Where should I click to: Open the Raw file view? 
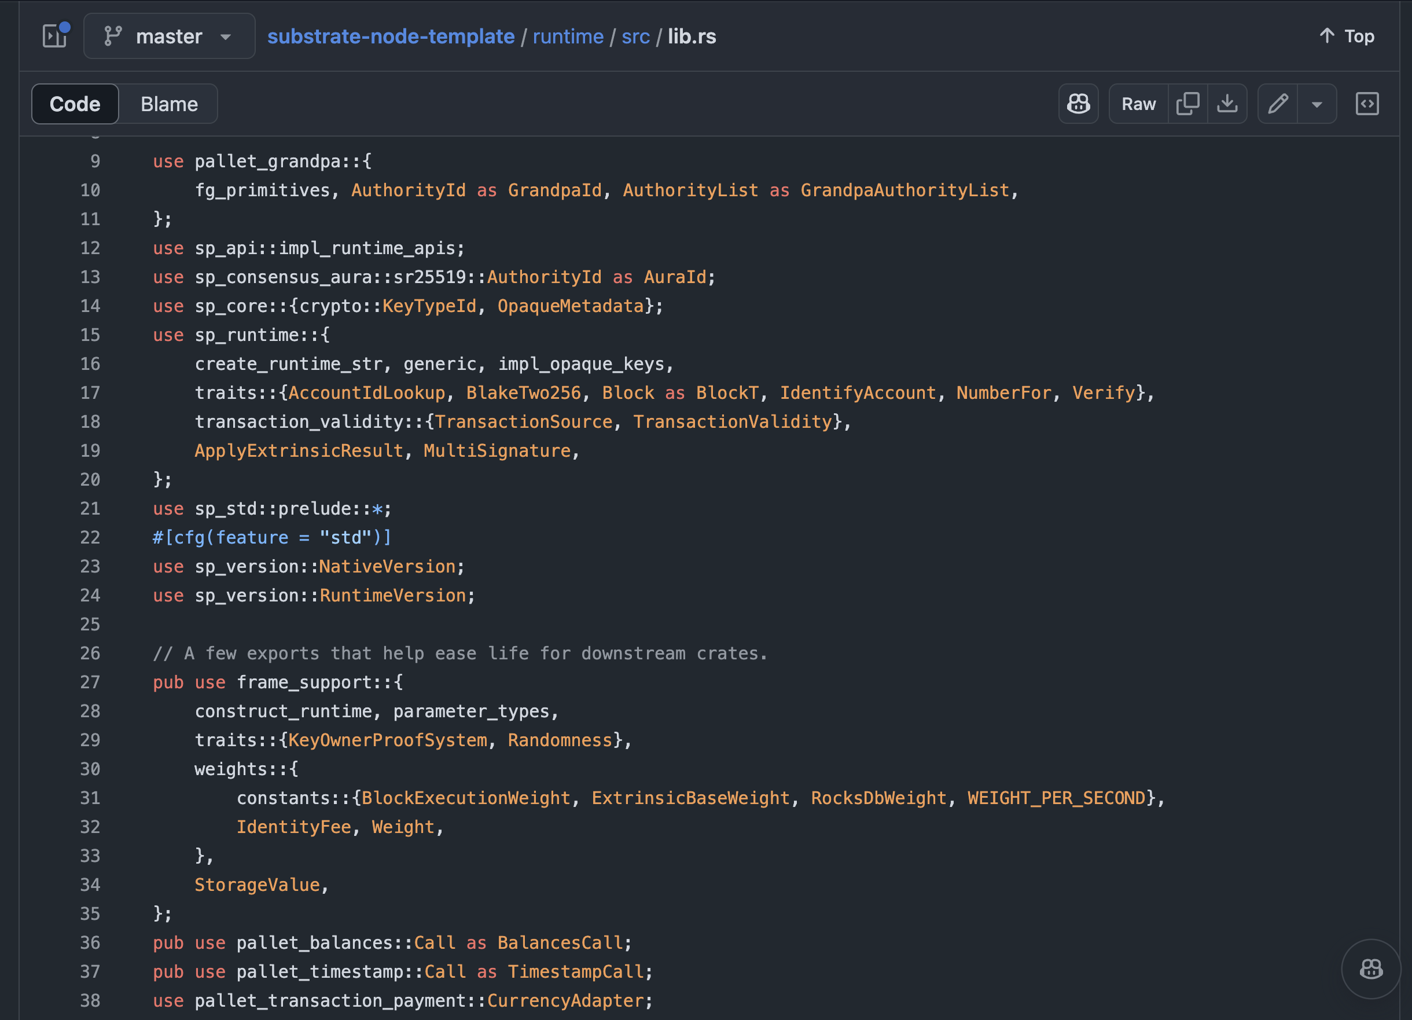point(1139,104)
